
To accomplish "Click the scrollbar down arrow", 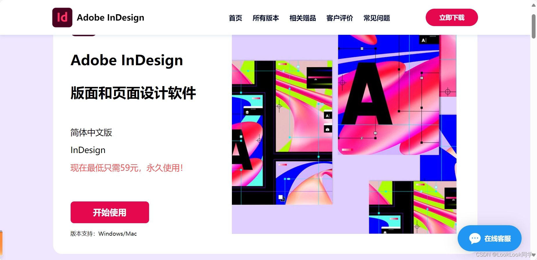I will tap(534, 255).
